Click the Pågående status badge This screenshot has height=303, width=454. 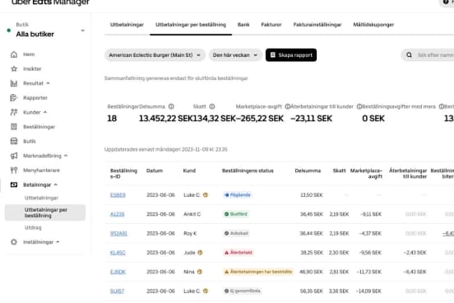[x=237, y=195]
